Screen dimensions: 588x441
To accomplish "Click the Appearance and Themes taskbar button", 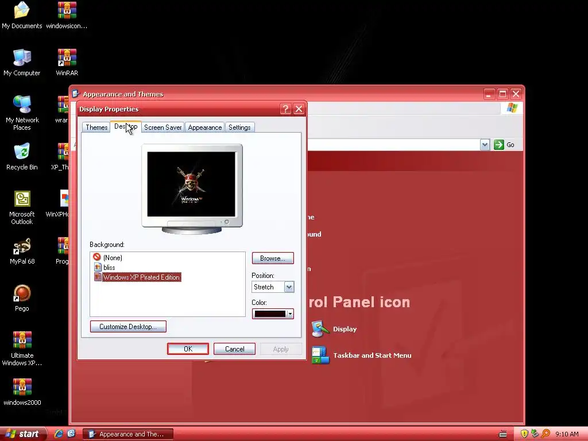I will [x=128, y=434].
